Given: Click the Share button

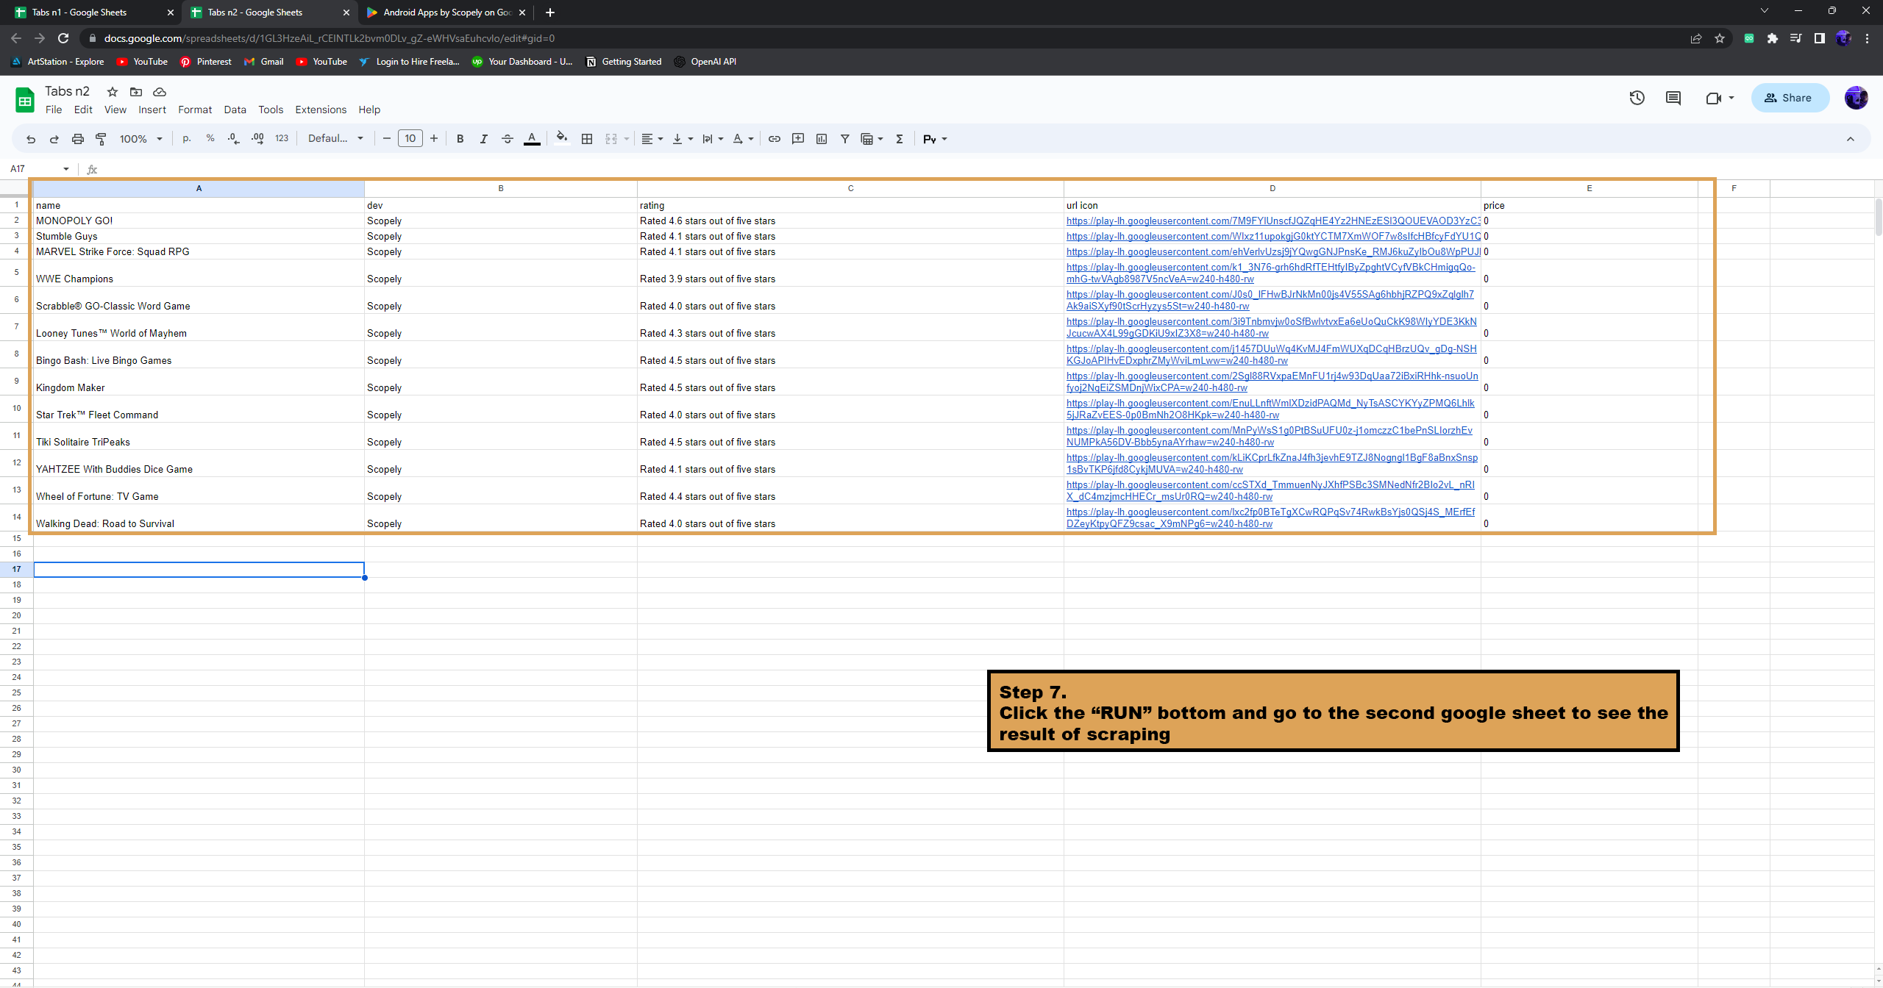Looking at the screenshot, I should tap(1790, 98).
